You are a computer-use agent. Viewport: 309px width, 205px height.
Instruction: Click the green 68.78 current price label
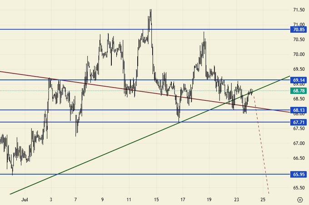(299, 91)
